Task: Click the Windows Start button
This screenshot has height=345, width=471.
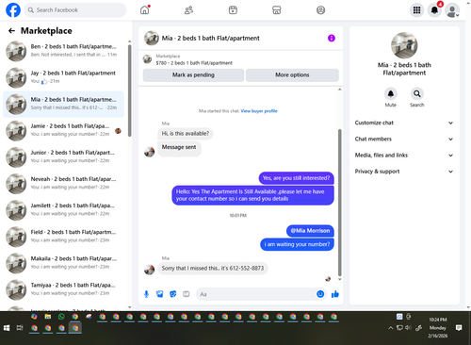Action: (x=7, y=328)
